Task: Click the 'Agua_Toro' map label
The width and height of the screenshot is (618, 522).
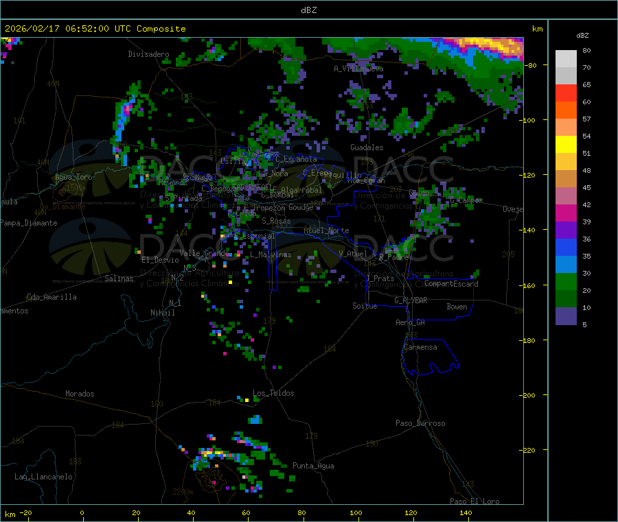Action: click(x=73, y=177)
